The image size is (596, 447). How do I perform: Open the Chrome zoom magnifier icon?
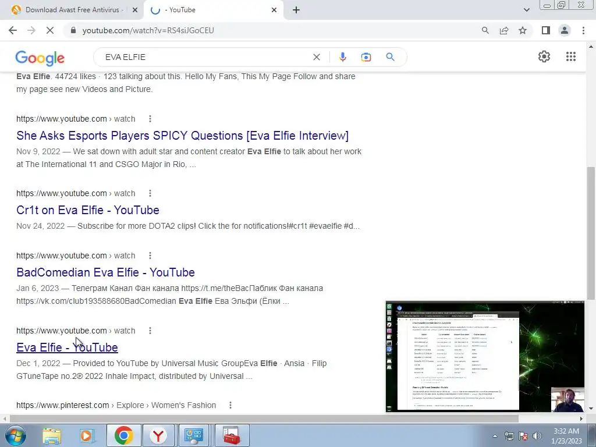485,30
